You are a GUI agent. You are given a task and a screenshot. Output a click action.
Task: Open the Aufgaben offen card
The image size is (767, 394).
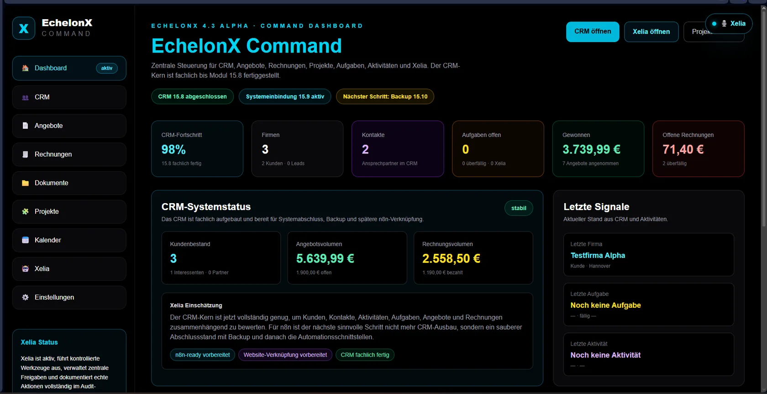(x=498, y=149)
